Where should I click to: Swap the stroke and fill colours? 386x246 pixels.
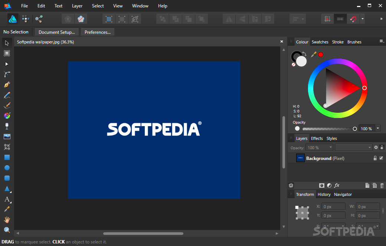(x=304, y=54)
